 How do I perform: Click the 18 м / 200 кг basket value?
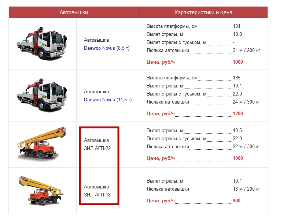tap(246, 189)
